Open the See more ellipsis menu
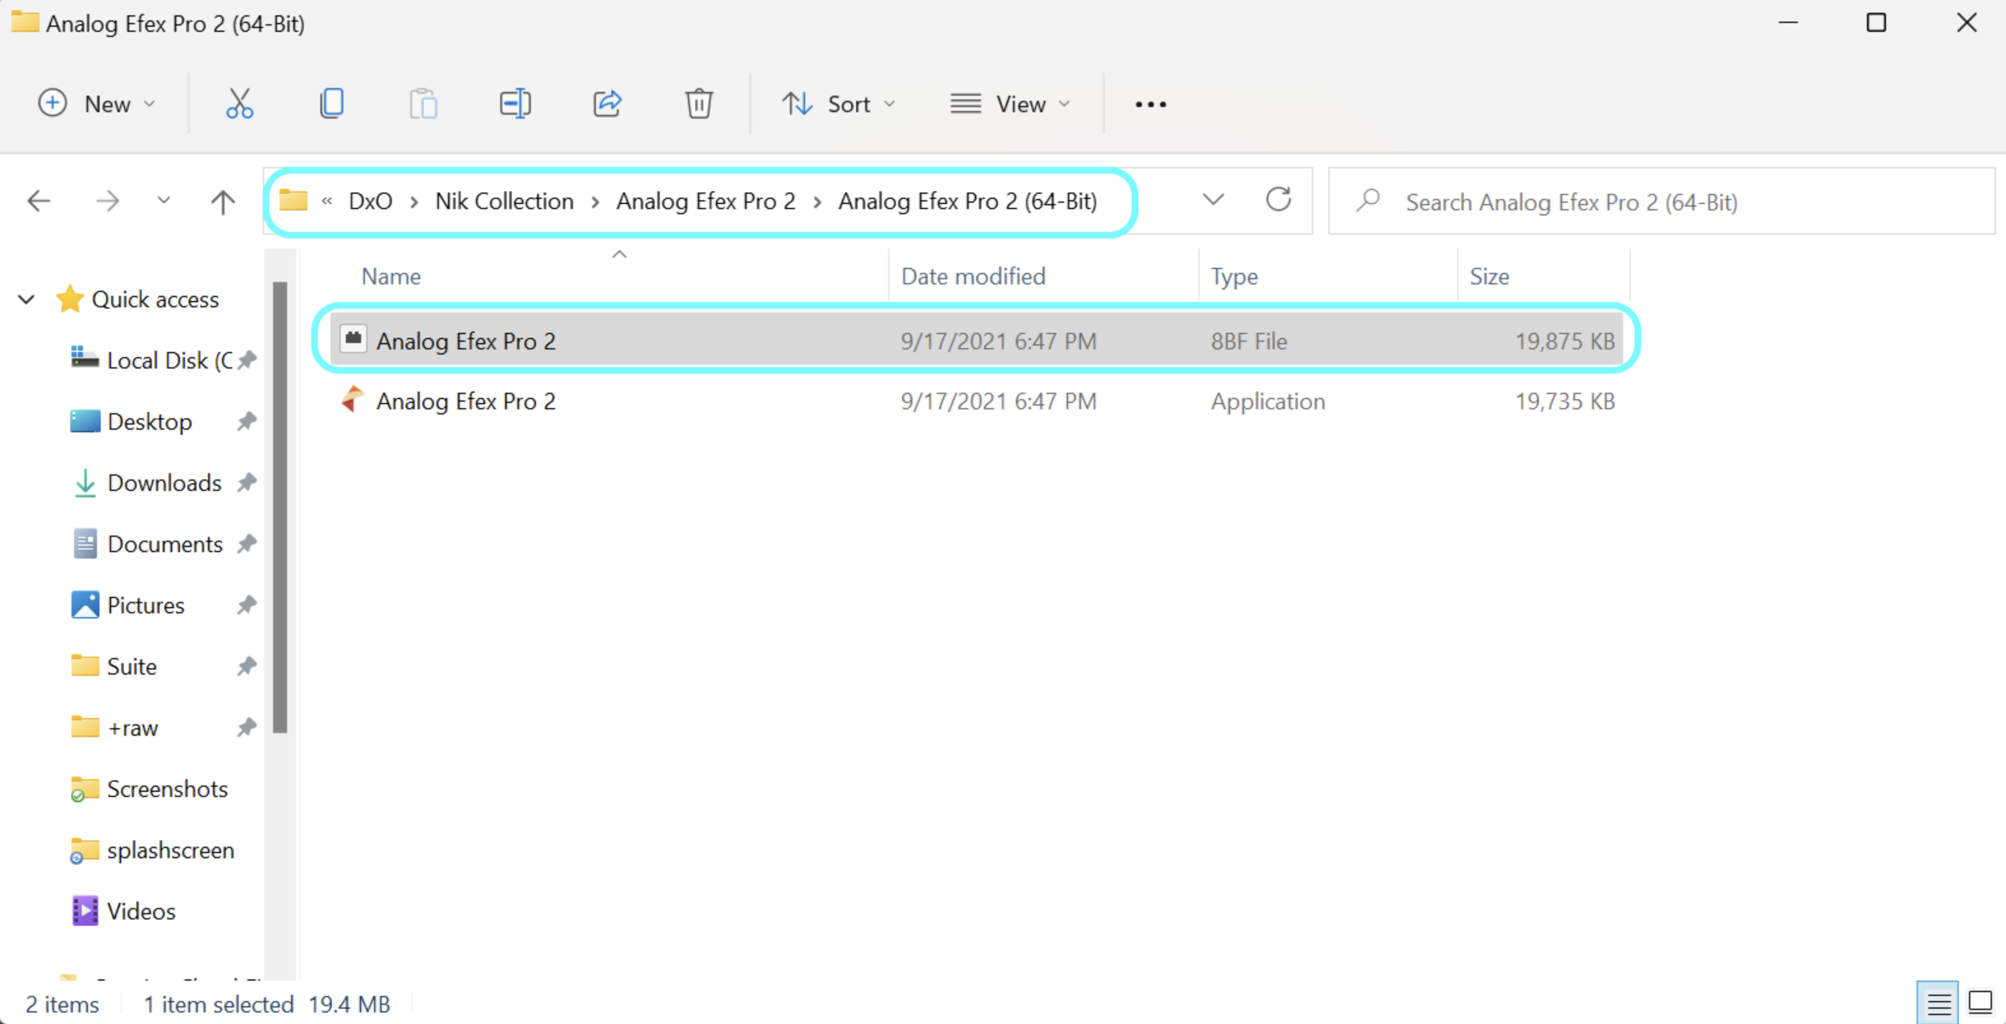 tap(1150, 103)
